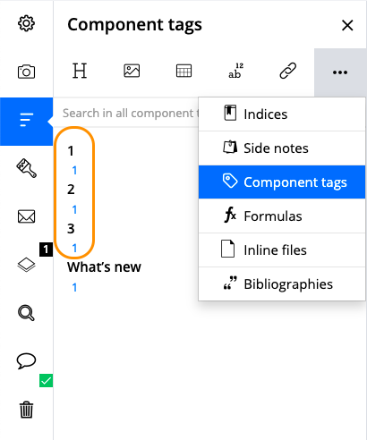Open the paintbrush styling sidebar icon
The image size is (367, 440).
tap(26, 168)
